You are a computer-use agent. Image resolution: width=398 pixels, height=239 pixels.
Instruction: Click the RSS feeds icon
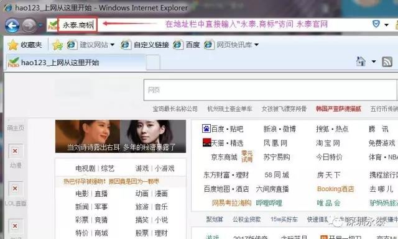387,62
